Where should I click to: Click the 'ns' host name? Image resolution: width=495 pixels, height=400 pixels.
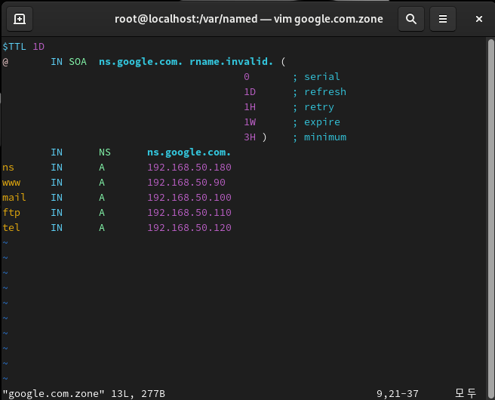tap(8, 168)
